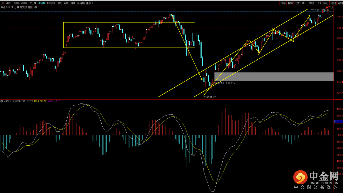Select the 1分钟 timeframe

coord(16,3)
